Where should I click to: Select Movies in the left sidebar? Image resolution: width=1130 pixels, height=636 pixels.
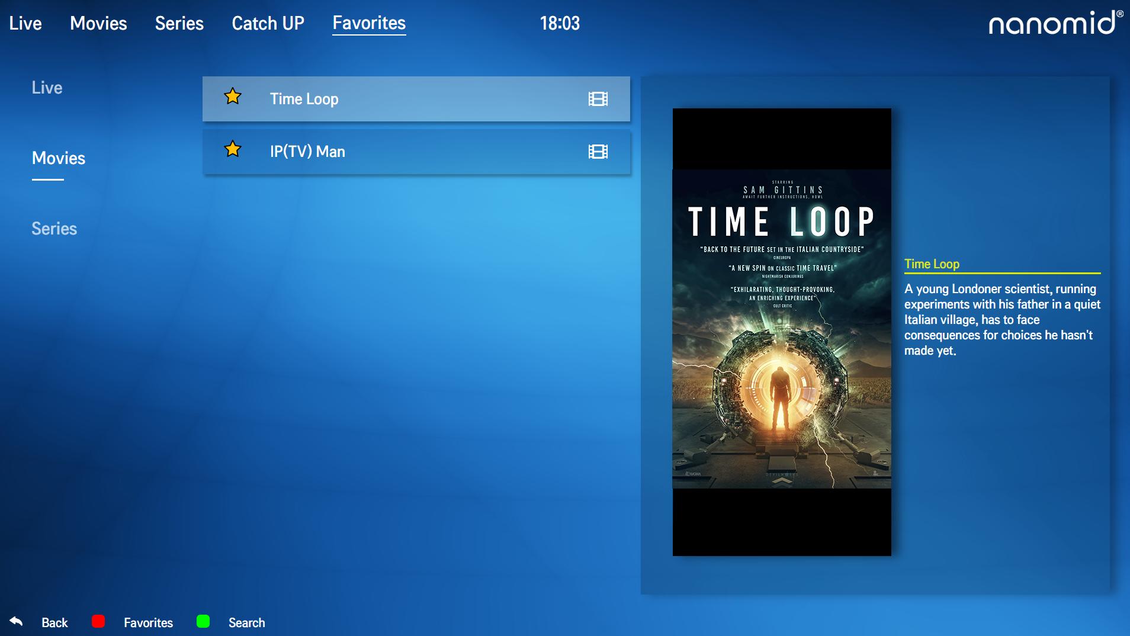59,158
